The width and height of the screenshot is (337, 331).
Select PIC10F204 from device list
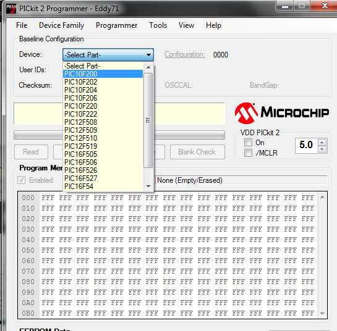[103, 90]
